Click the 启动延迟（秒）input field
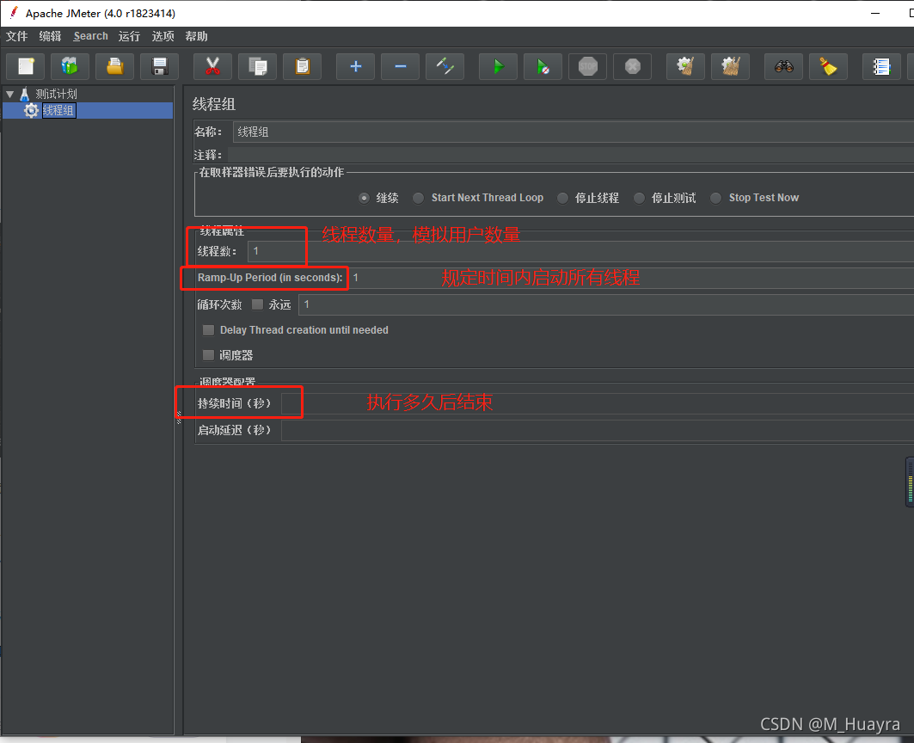Screen dimensions: 914x743 coord(598,430)
